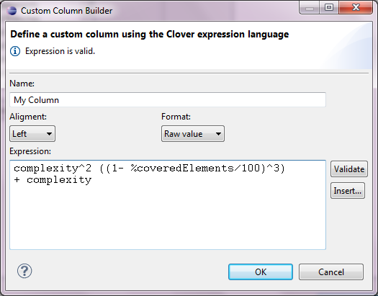Viewport: 378px width, 296px height.
Task: Minimize the Custom Column Builder window
Action: (310, 8)
